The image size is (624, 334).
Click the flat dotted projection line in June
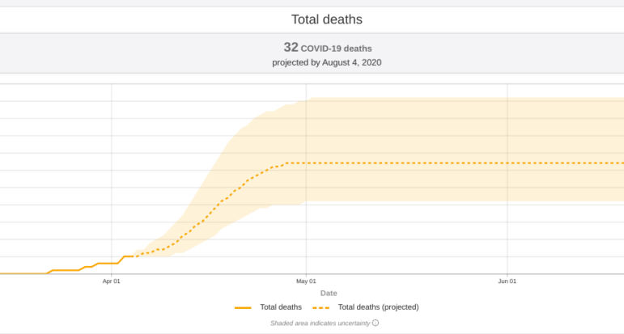point(518,163)
